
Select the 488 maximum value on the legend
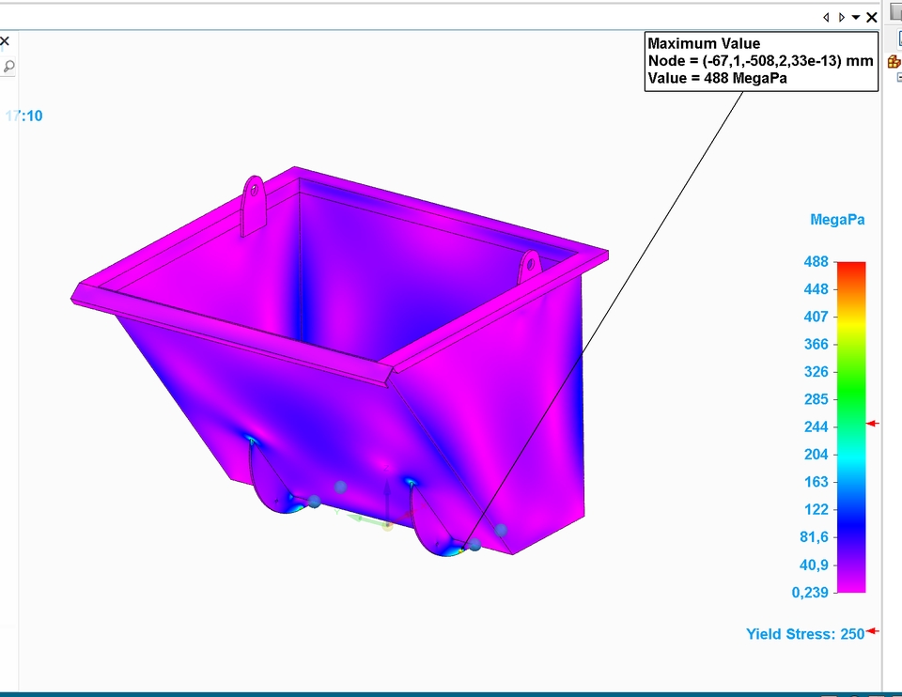(x=816, y=261)
